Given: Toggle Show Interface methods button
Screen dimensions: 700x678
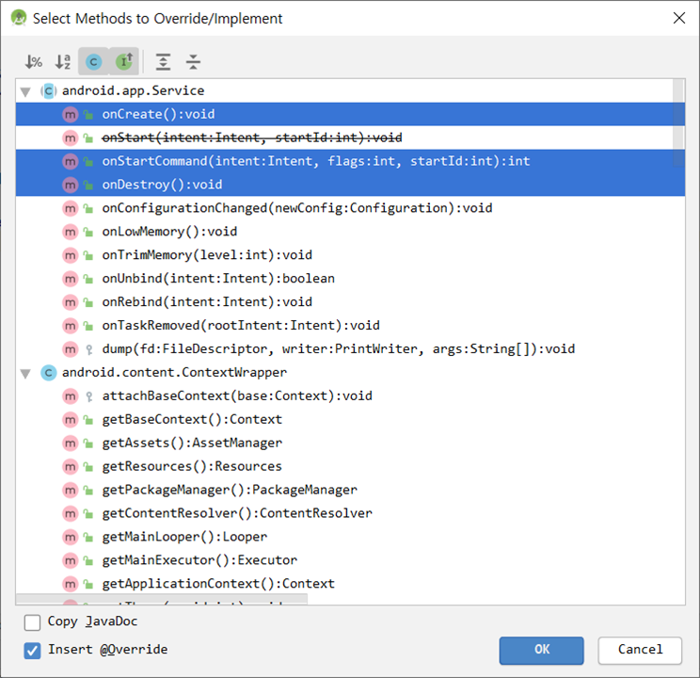Looking at the screenshot, I should 124,61.
